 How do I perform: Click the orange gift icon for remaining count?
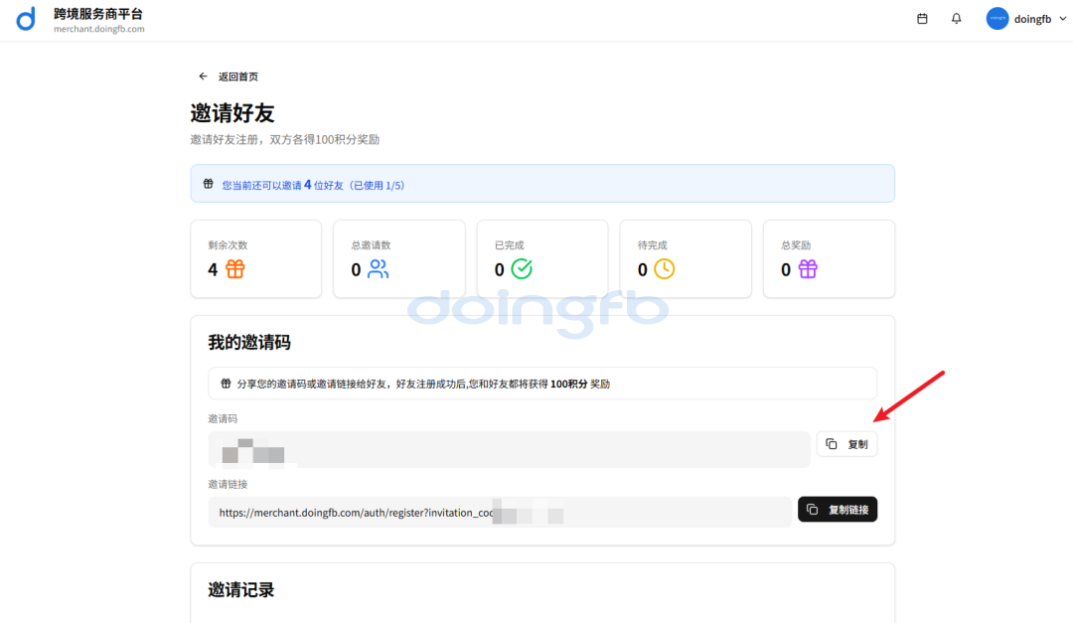234,269
